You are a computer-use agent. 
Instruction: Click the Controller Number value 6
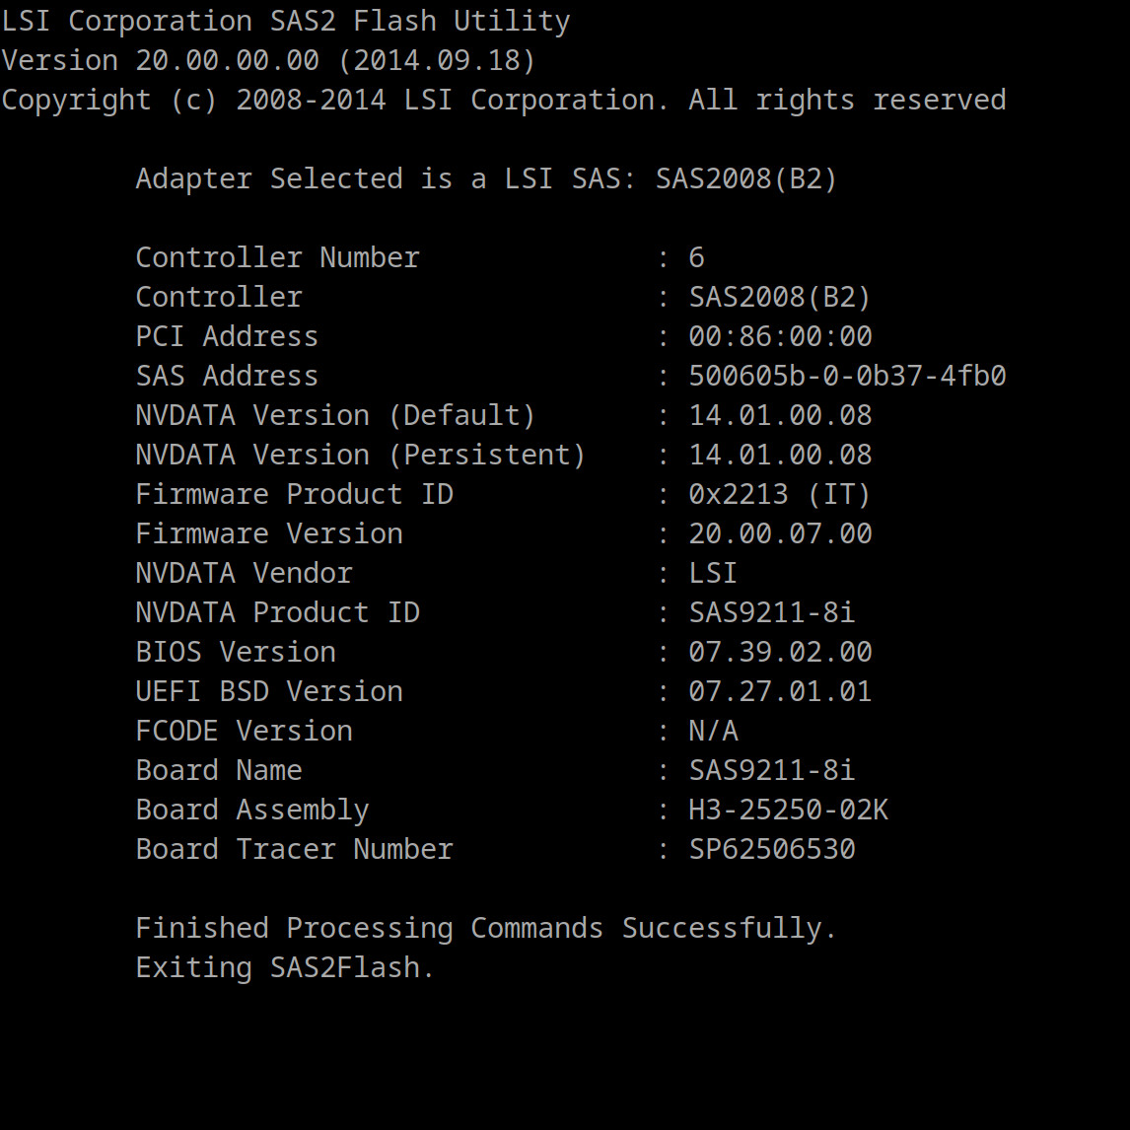(696, 257)
